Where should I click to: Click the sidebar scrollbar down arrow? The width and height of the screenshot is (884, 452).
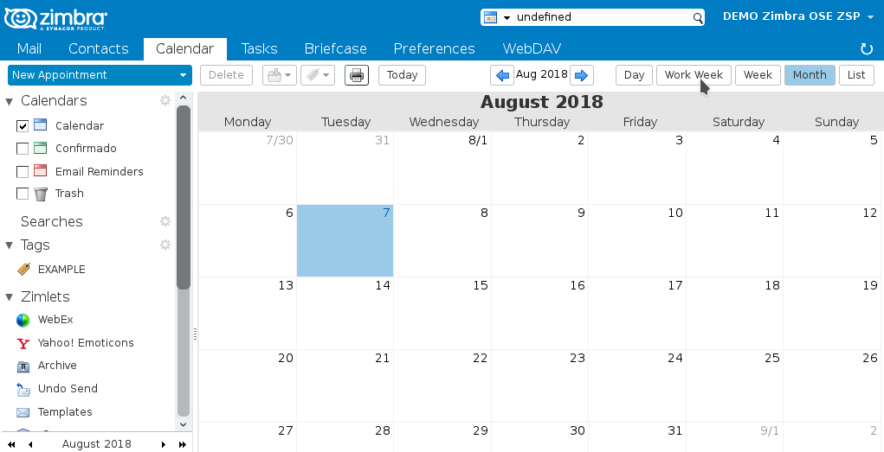tap(183, 424)
